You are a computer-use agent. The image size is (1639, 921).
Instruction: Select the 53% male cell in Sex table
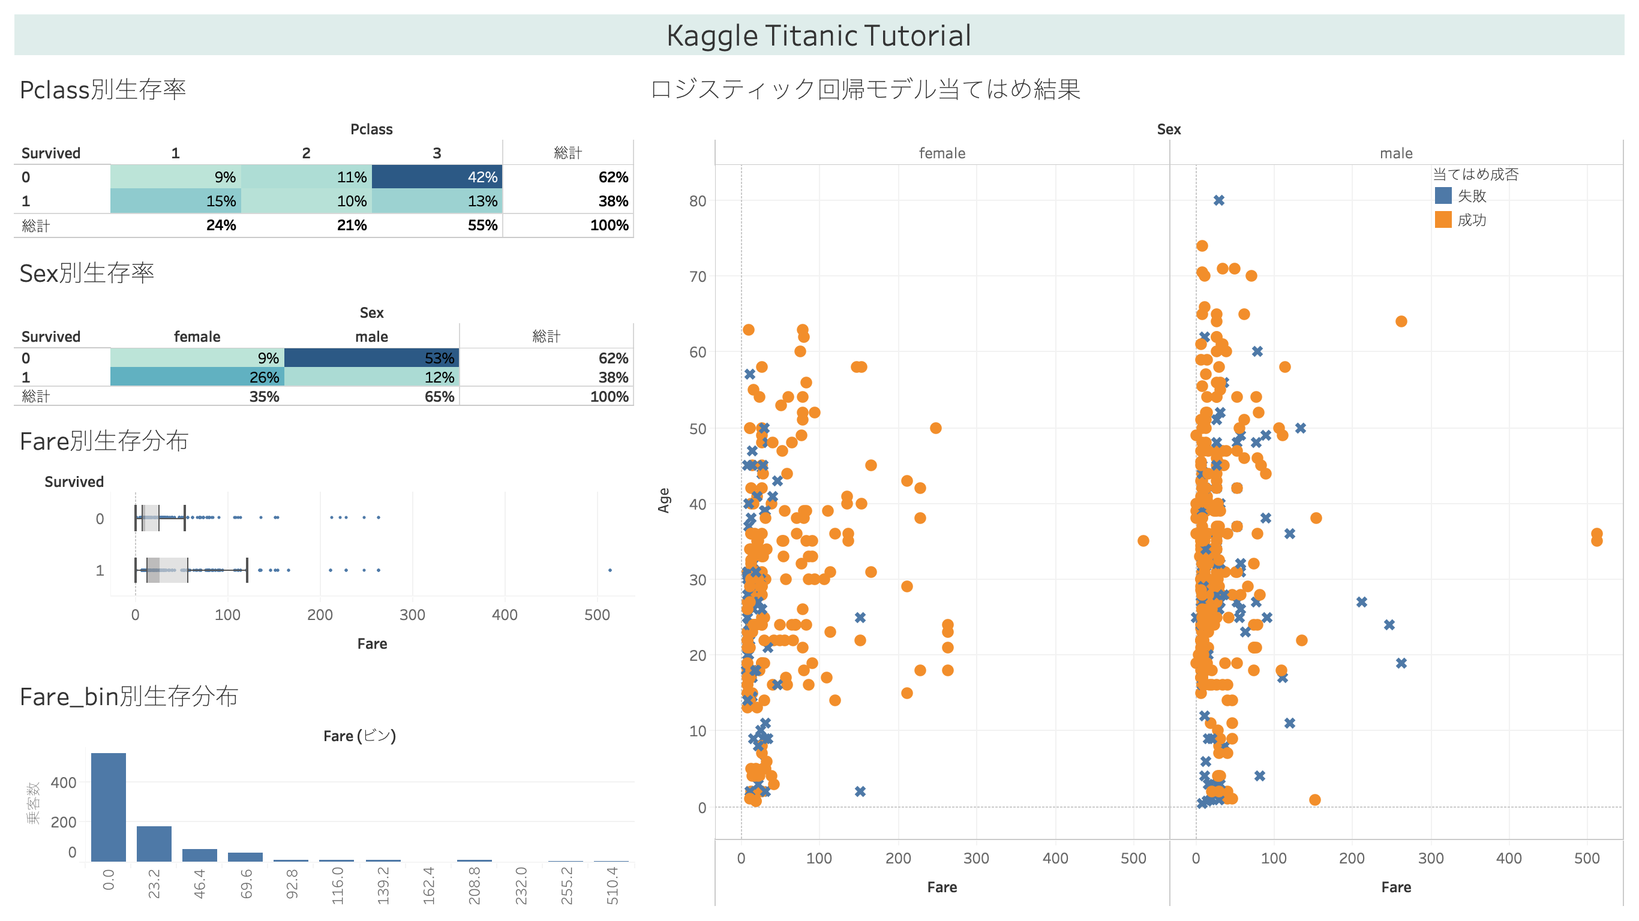(371, 357)
